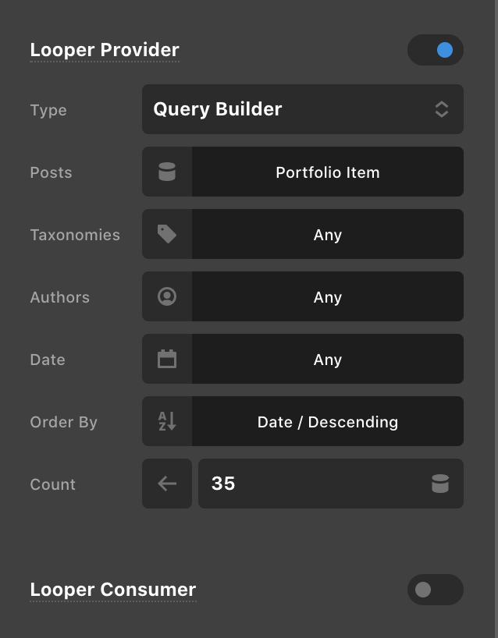The height and width of the screenshot is (638, 498).
Task: Open the Portfolio Item posts selector
Action: [x=328, y=172]
